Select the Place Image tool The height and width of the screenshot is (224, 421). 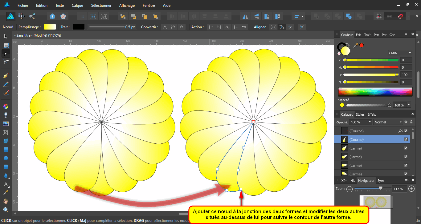pyautogui.click(x=6, y=124)
